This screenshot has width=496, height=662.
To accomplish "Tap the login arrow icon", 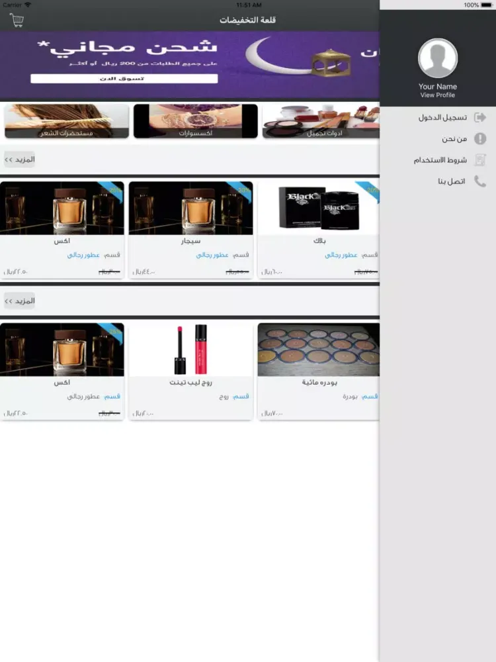I will pyautogui.click(x=480, y=117).
